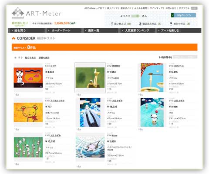Click artist link above ¥ 13,750 price
The image size is (209, 174).
pyautogui.click(x=55, y=135)
